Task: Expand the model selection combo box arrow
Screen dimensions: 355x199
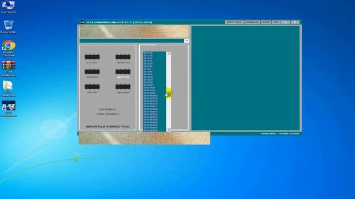Action: 186,41
